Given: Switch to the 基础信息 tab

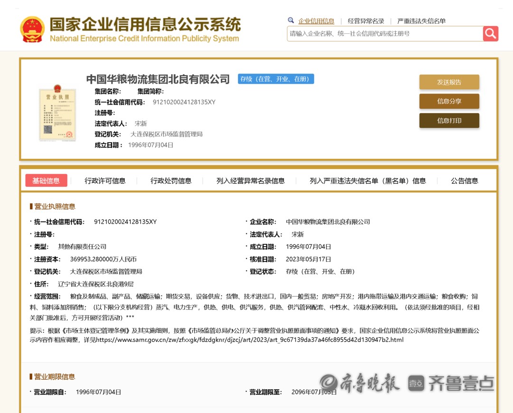Looking at the screenshot, I should (x=46, y=181).
